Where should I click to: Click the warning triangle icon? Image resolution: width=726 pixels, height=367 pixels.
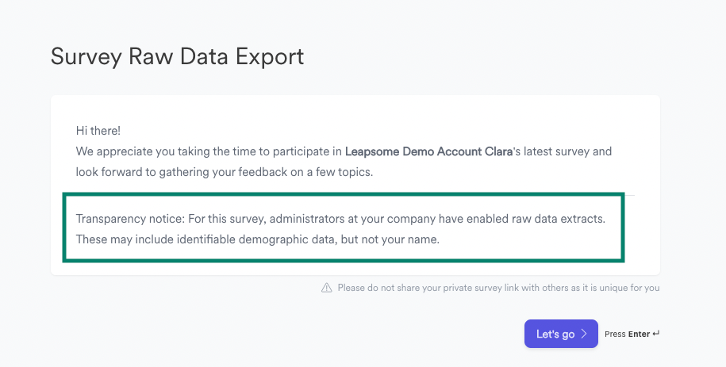tap(326, 288)
